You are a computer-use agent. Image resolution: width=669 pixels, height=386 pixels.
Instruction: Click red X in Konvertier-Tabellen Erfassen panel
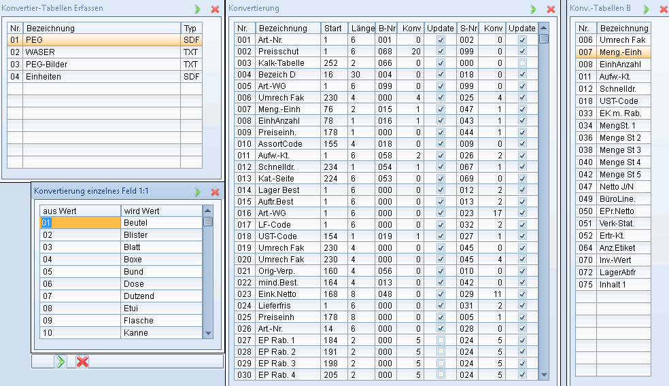pyautogui.click(x=215, y=10)
